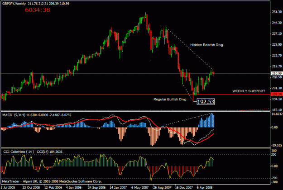The height and width of the screenshot is (190, 283).
Task: Select the Regular Bullish Divg annotation label
Action: click(x=170, y=100)
